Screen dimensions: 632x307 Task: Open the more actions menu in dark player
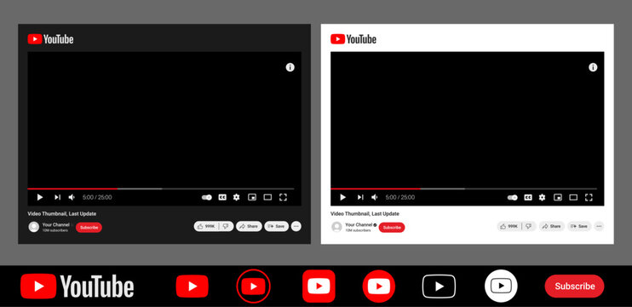[296, 226]
